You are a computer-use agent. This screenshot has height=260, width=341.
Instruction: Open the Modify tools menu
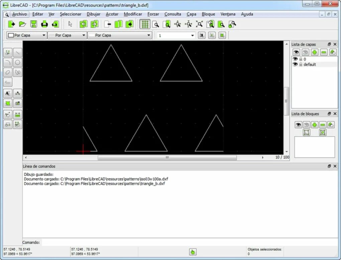(x=8, y=115)
